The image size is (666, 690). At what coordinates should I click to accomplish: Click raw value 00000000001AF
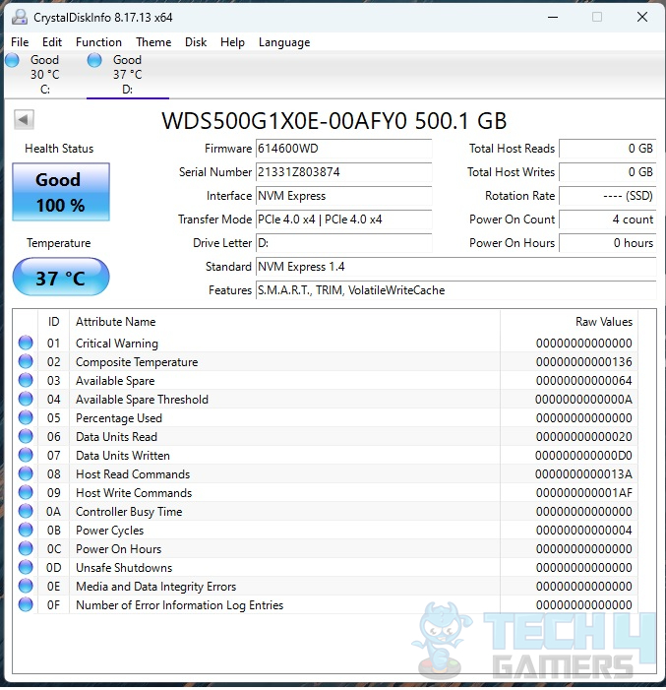pyautogui.click(x=583, y=493)
